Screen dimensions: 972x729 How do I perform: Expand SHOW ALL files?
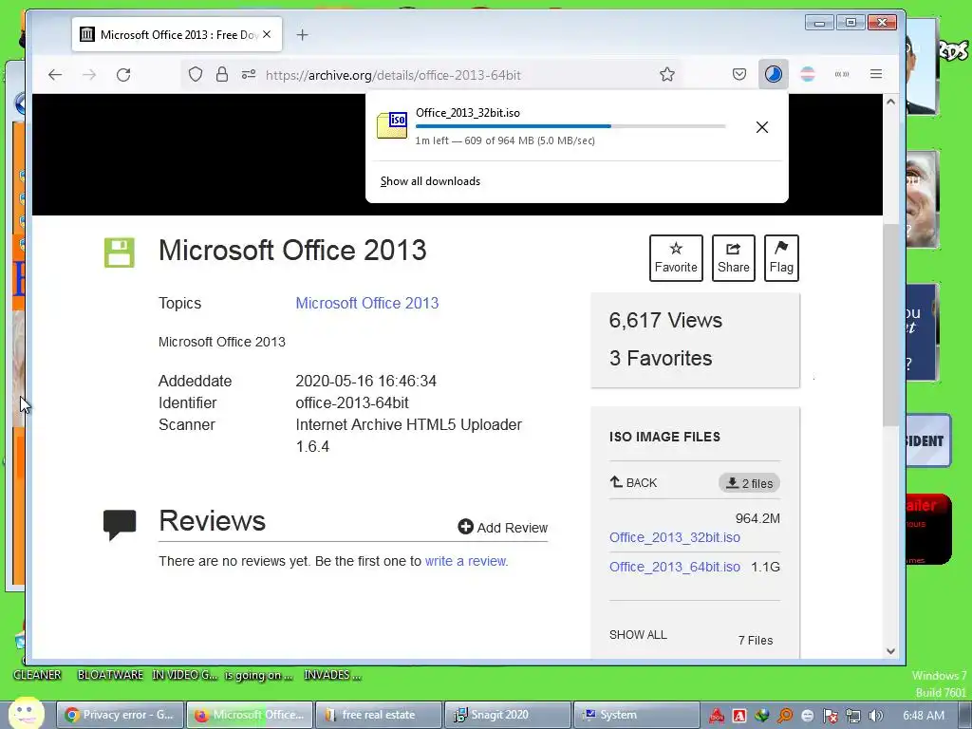[x=638, y=635]
